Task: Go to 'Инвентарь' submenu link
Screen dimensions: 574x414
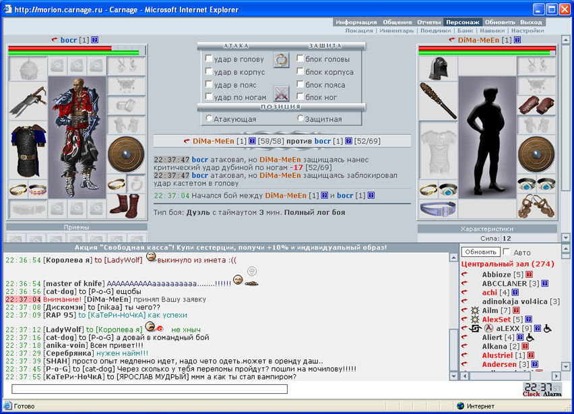Action: [396, 31]
